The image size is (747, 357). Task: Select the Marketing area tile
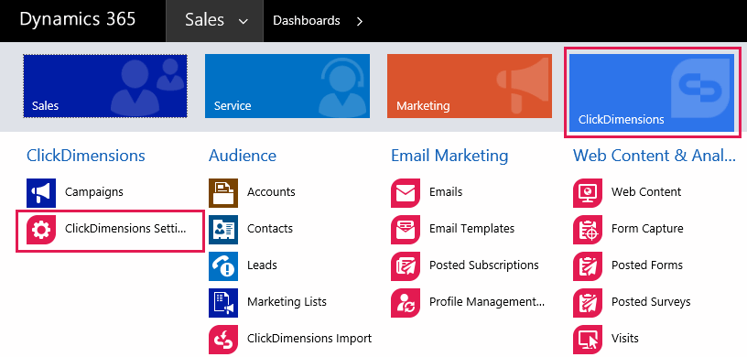470,86
